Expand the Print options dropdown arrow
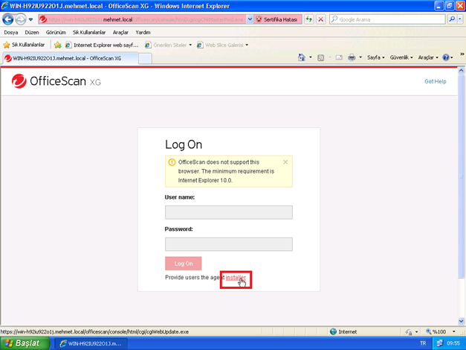The height and width of the screenshot is (350, 466). click(x=360, y=57)
